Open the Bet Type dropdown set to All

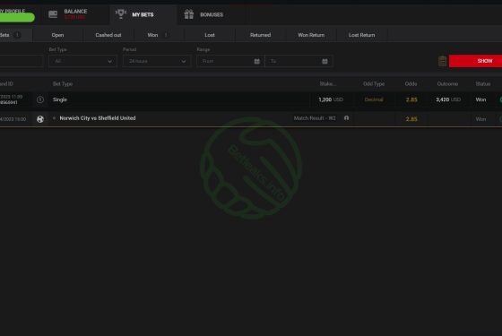(x=82, y=61)
